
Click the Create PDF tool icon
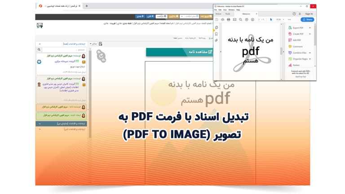pyautogui.click(x=290, y=34)
